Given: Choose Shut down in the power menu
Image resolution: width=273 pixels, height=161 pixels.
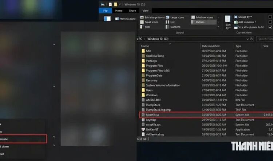Looking at the screenshot, I should [23, 146].
